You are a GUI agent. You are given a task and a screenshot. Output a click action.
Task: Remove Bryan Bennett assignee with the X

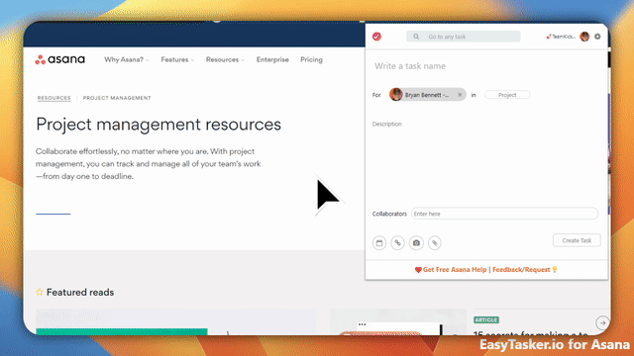[x=460, y=95]
